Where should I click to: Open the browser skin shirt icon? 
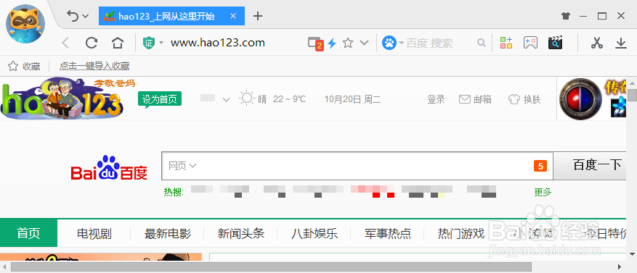click(x=566, y=16)
